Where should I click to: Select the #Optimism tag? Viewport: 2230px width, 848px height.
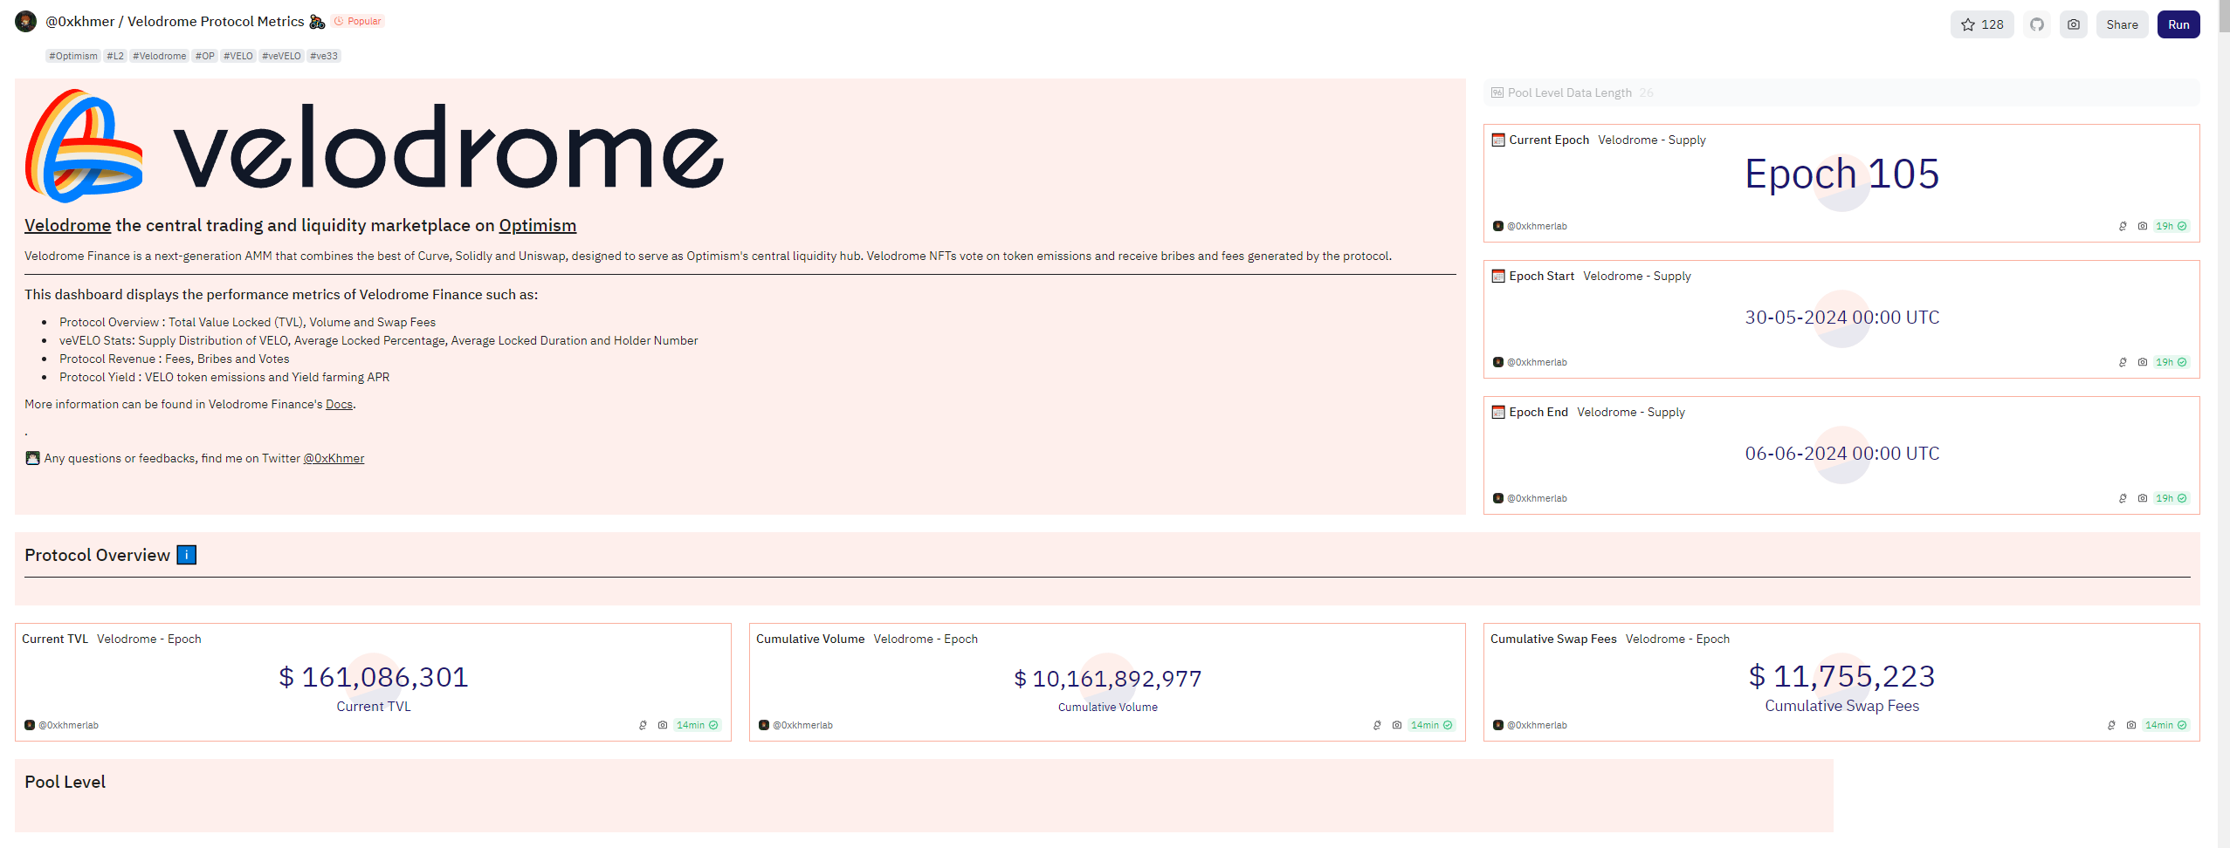coord(73,56)
